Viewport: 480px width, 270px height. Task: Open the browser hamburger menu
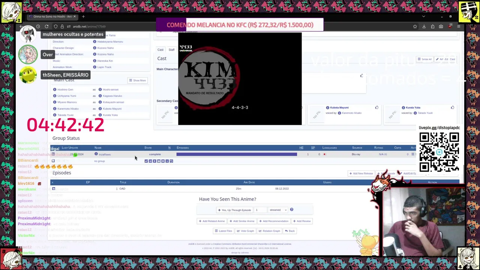pos(458,27)
